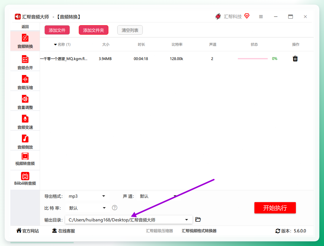Select the 一千零一个愿望_MQ.kgm.fl... file name

[x=64, y=59]
